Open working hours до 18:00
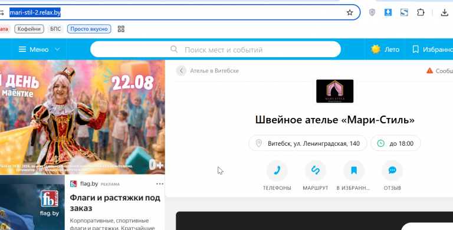The height and width of the screenshot is (230, 453). pyautogui.click(x=396, y=143)
